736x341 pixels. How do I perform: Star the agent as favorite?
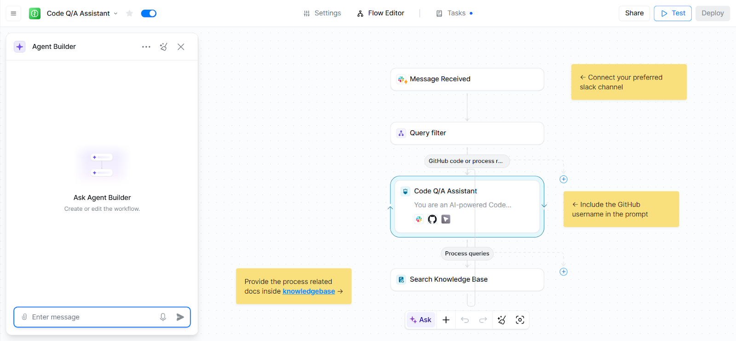130,13
